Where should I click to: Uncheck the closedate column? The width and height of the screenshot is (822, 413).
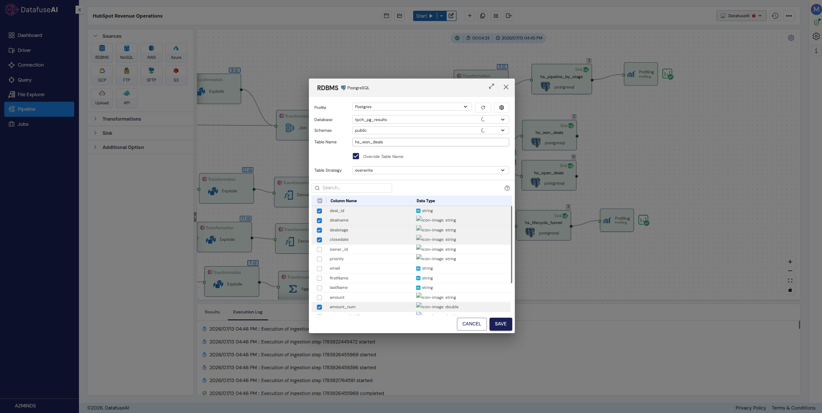point(319,240)
